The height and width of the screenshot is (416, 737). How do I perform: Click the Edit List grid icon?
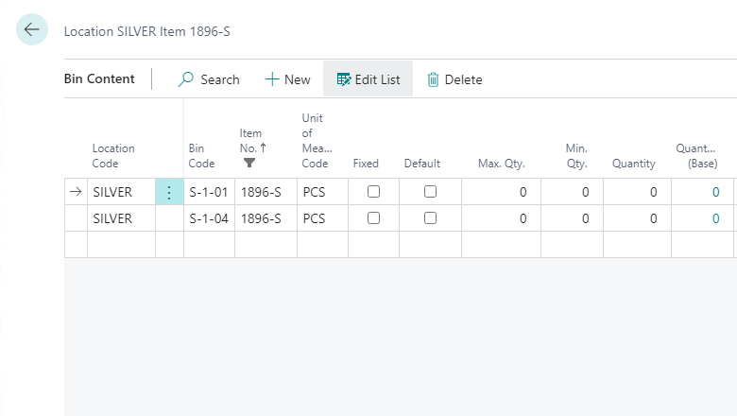pos(344,79)
